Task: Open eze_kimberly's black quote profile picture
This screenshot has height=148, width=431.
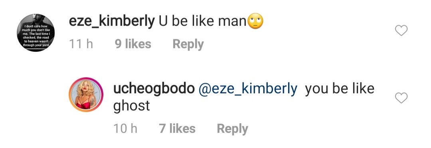Action: [36, 33]
